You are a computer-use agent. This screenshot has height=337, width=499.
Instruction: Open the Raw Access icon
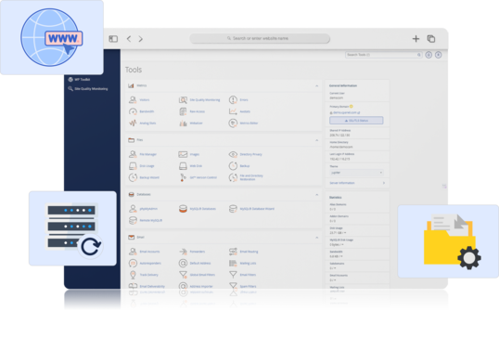(183, 111)
